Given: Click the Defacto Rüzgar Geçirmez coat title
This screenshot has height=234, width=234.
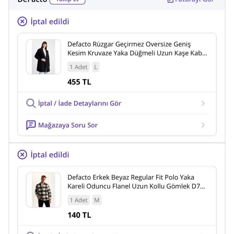Looking at the screenshot, I should pyautogui.click(x=137, y=48).
